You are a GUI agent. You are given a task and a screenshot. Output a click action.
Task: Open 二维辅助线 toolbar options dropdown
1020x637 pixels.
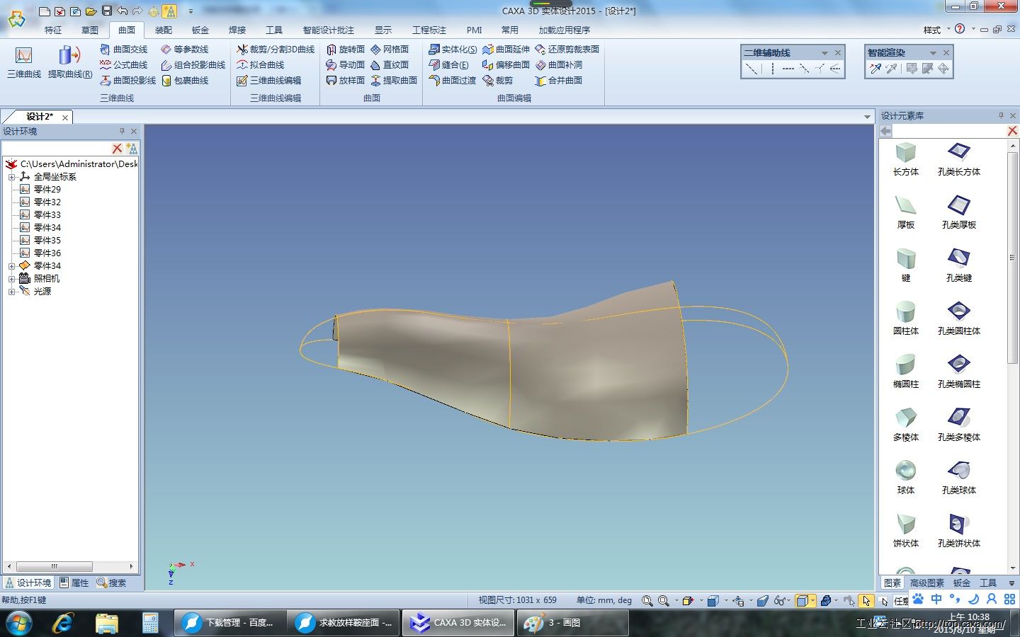pos(824,53)
